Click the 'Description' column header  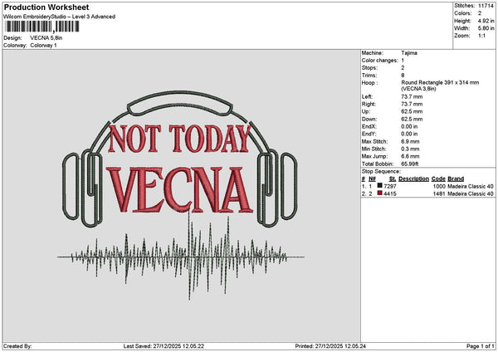pyautogui.click(x=414, y=178)
